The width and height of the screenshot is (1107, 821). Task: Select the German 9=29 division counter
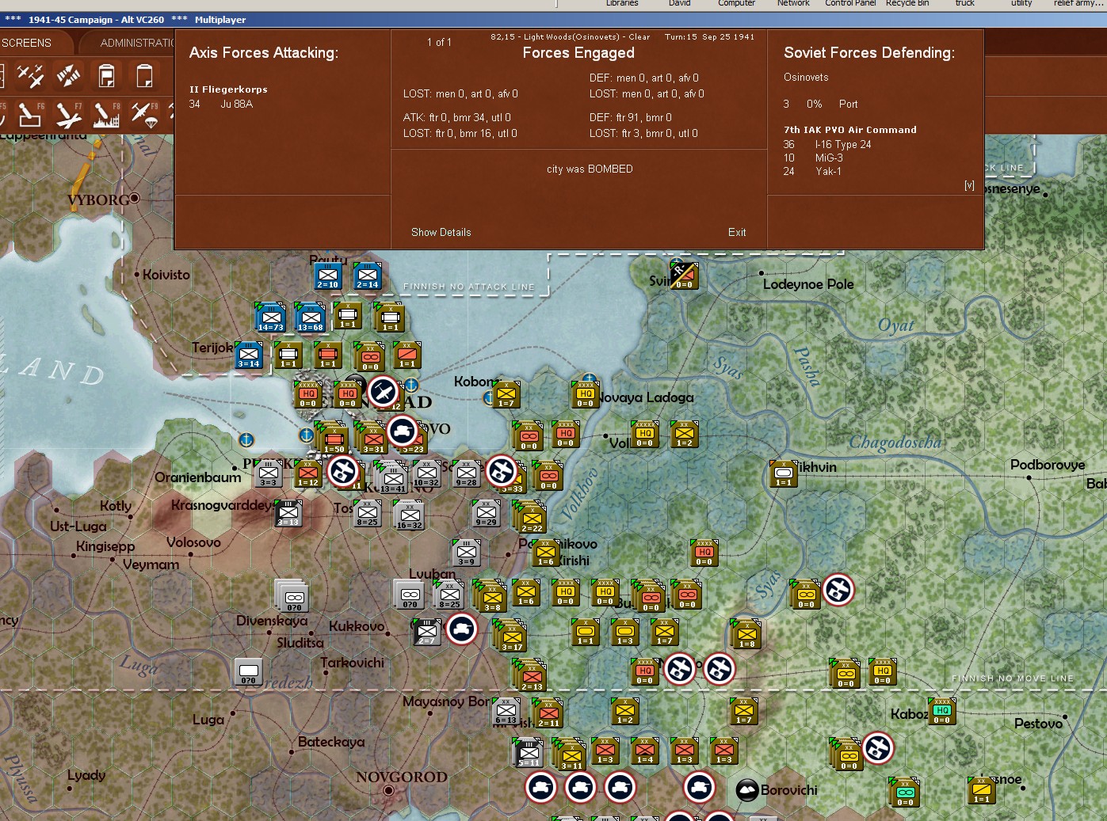pos(486,513)
